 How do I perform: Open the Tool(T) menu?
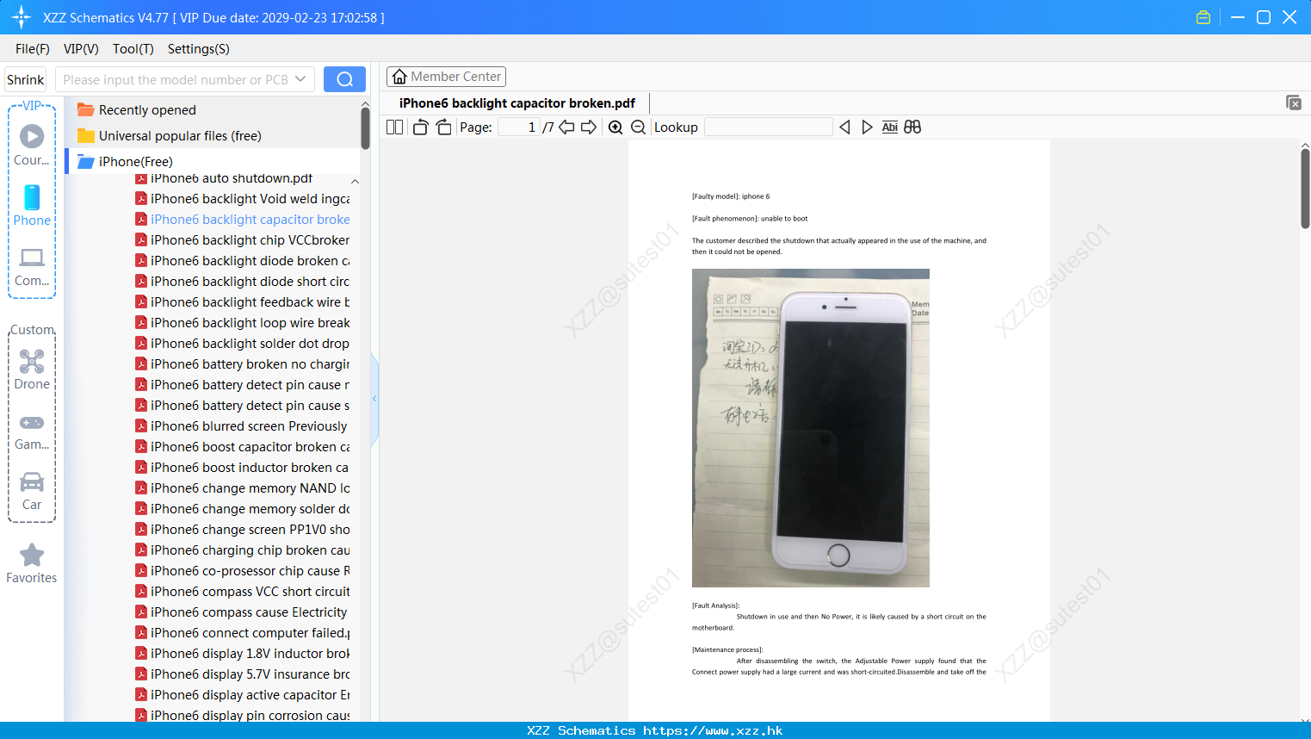(x=133, y=49)
